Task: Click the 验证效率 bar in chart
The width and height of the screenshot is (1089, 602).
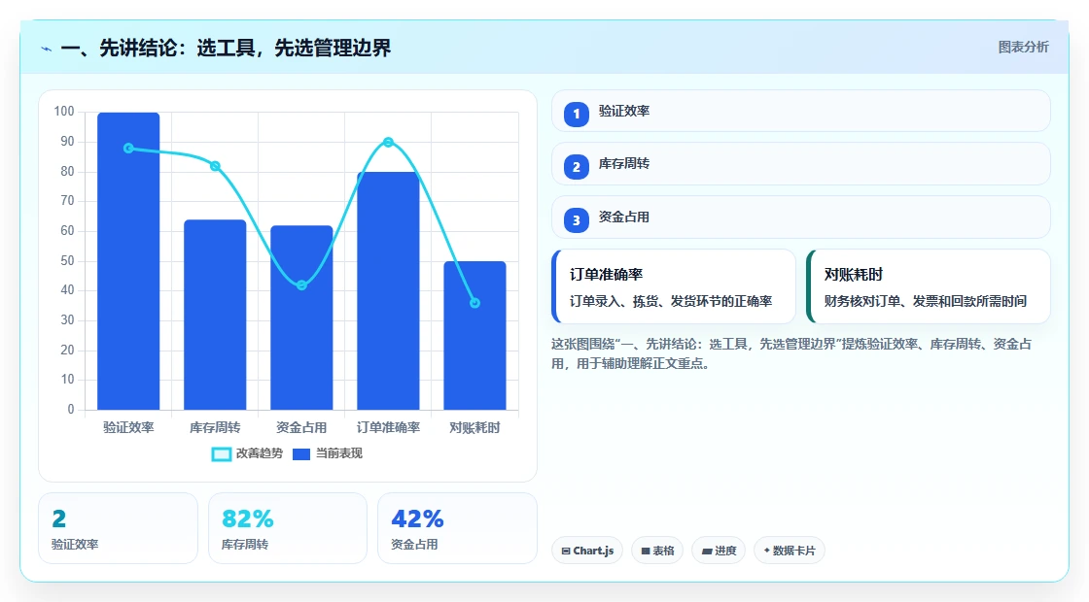Action: tap(128, 261)
